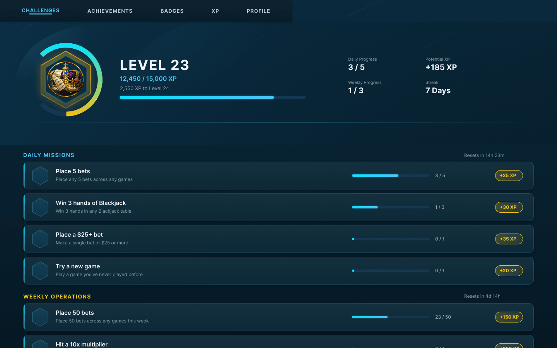
Task: Click the hexagon icon for Win 3 hands of Blackjack
Action: coord(40,207)
